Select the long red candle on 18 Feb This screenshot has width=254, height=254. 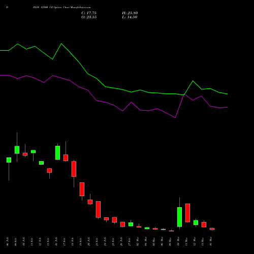[74, 169]
